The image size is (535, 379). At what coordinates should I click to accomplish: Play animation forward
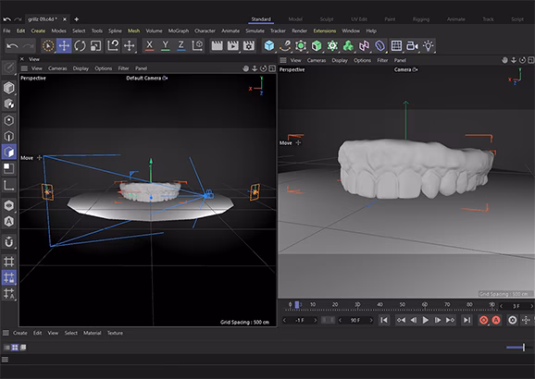[x=425, y=320]
